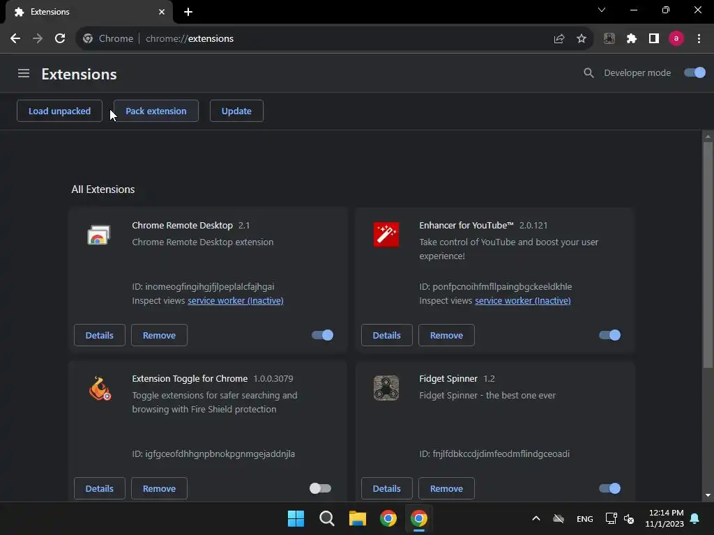714x535 pixels.
Task: Click ID text ponfpcnoihfmfllpaingbgckeeldkhle
Action: (502, 286)
